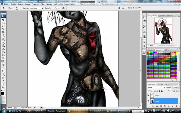Viewport: 181px width, 113px height.
Task: Select the Brush tool
Action: pyautogui.click(x=3, y=42)
